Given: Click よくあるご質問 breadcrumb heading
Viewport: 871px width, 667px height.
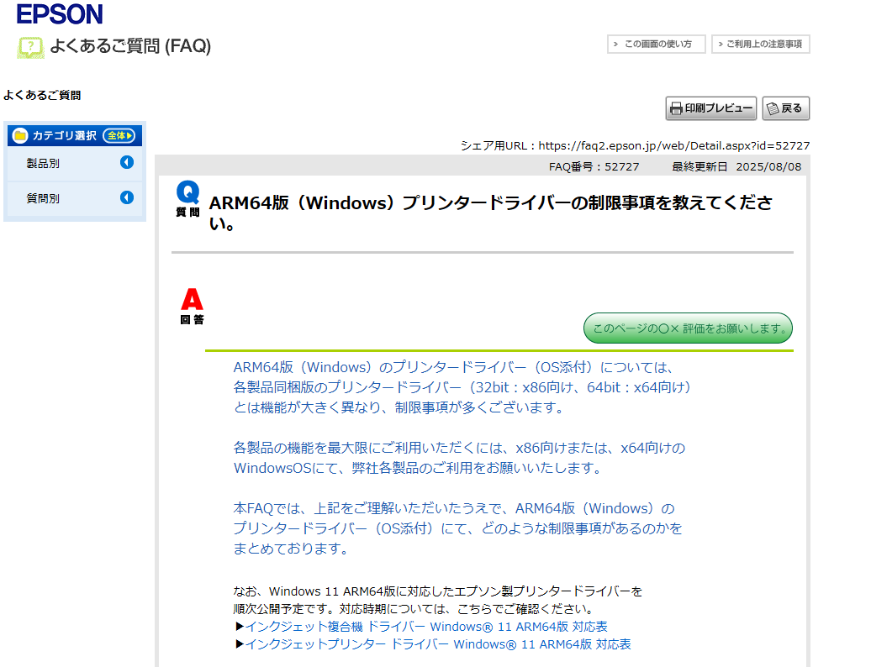Looking at the screenshot, I should 42,96.
